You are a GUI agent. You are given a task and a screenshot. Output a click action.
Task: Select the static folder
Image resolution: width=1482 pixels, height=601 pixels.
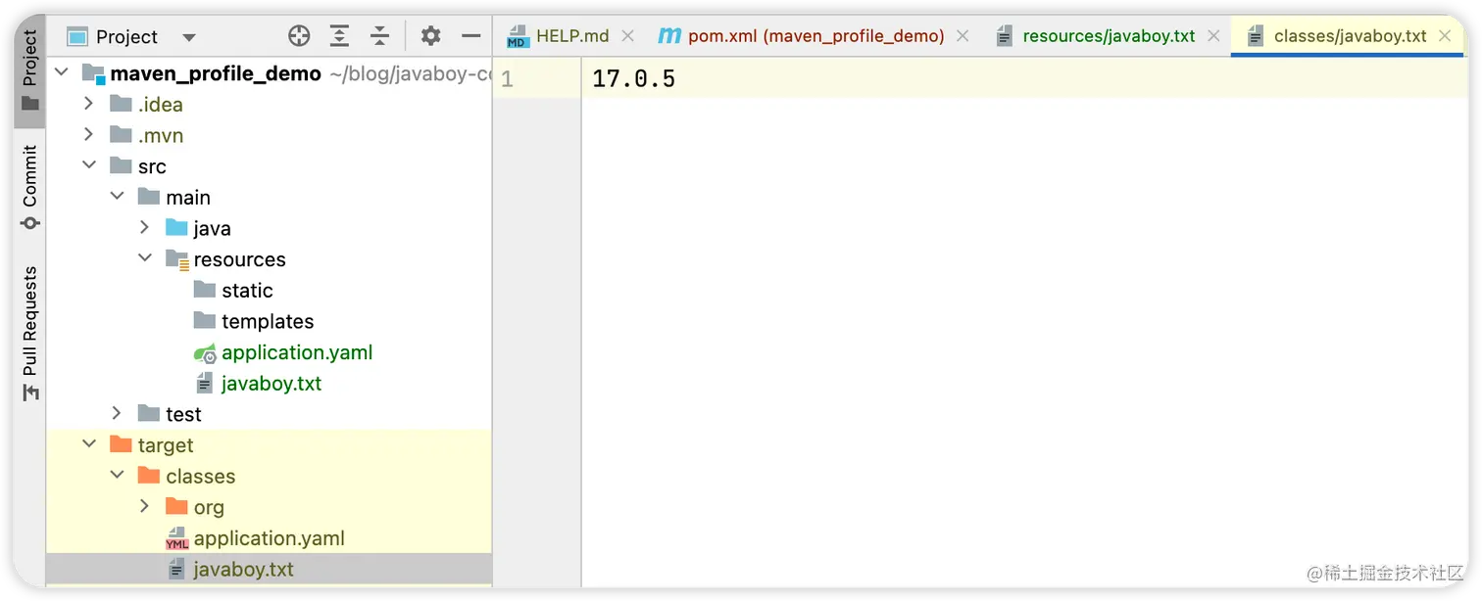click(269, 291)
